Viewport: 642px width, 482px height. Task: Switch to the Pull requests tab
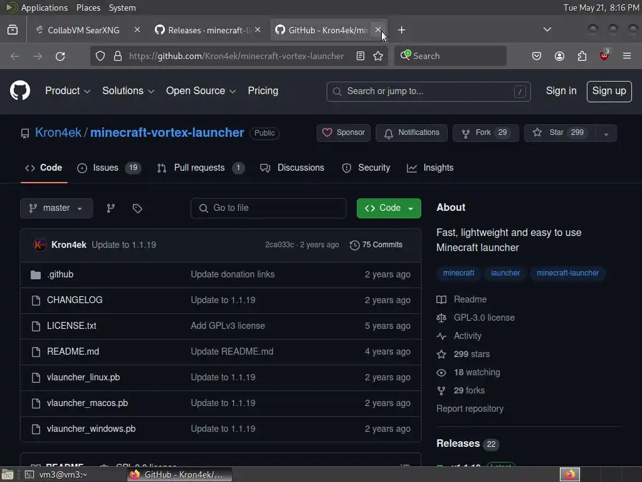click(x=201, y=168)
